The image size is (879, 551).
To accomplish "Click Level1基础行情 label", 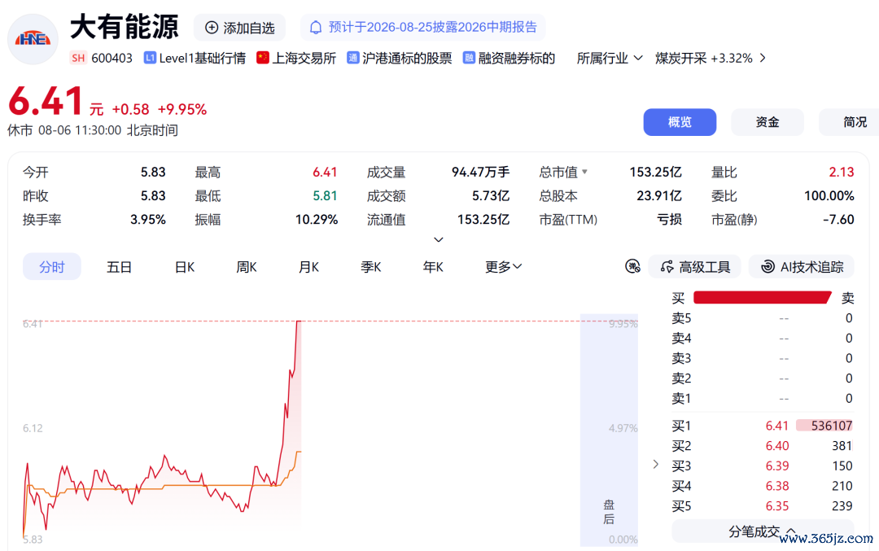I will 203,59.
